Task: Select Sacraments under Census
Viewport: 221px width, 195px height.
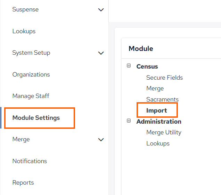Action: [x=162, y=99]
